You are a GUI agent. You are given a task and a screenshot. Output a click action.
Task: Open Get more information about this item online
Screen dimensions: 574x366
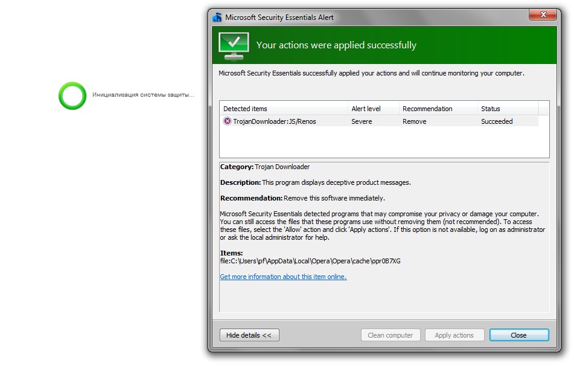tap(283, 277)
